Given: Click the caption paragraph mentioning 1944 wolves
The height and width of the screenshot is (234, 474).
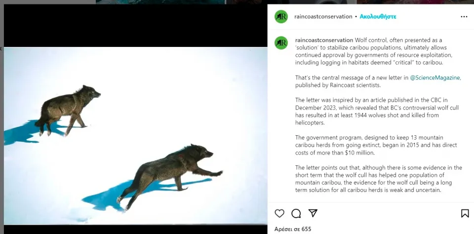Looking at the screenshot, I should pyautogui.click(x=368, y=111).
